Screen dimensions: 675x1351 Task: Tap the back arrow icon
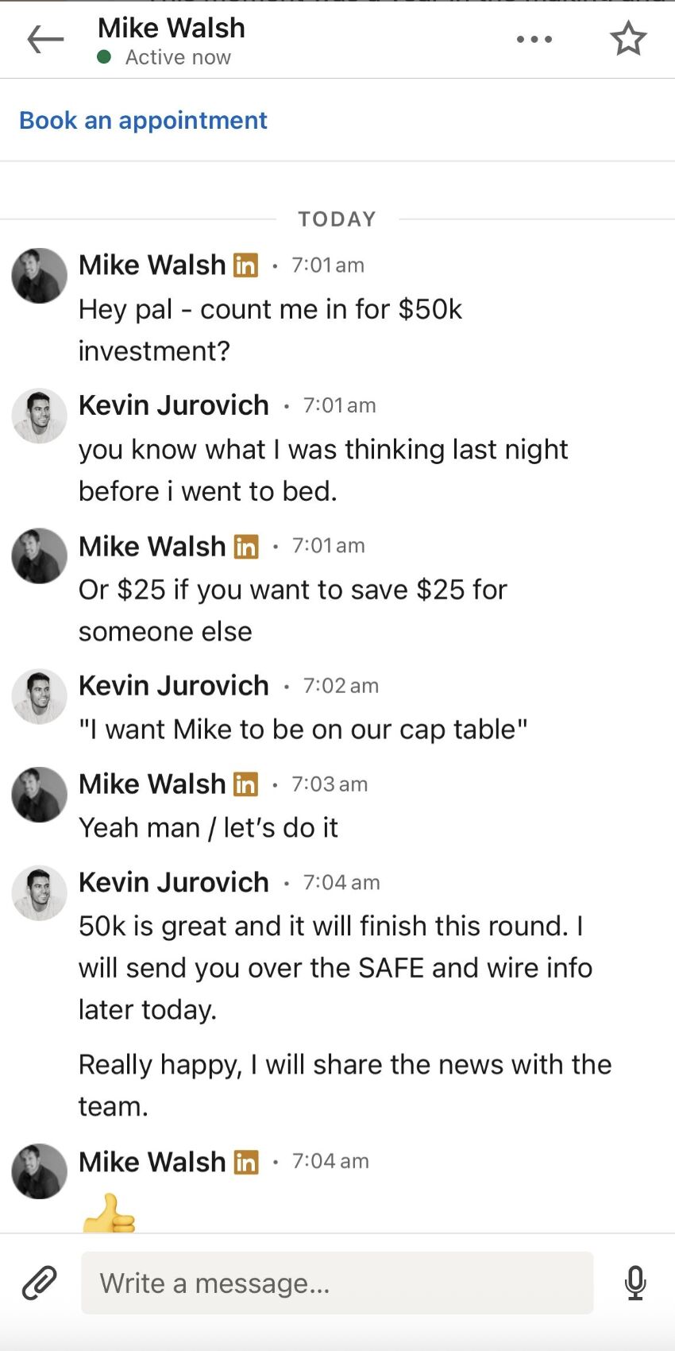click(44, 39)
